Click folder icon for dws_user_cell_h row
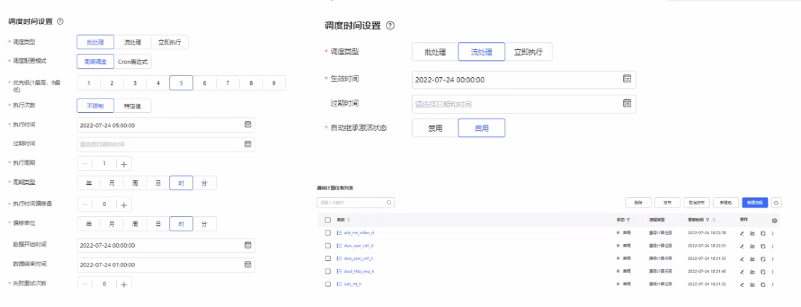The width and height of the screenshot is (801, 307). coord(752,259)
